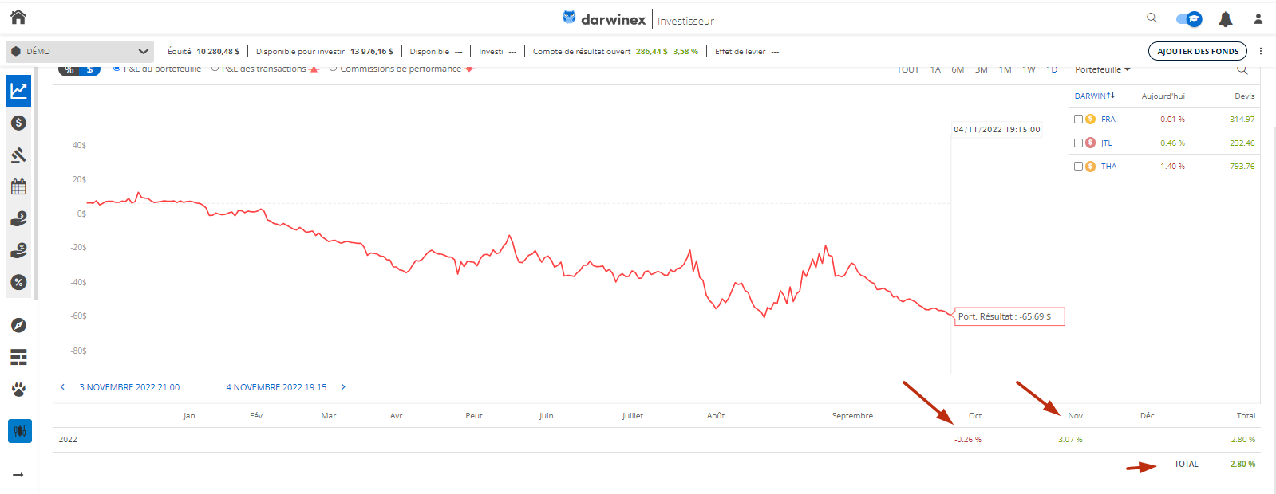Select the 6M time range tab
Image resolution: width=1276 pixels, height=494 pixels.
pos(958,70)
